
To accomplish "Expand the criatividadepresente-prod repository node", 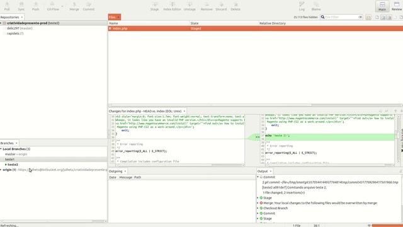I will click(1, 23).
